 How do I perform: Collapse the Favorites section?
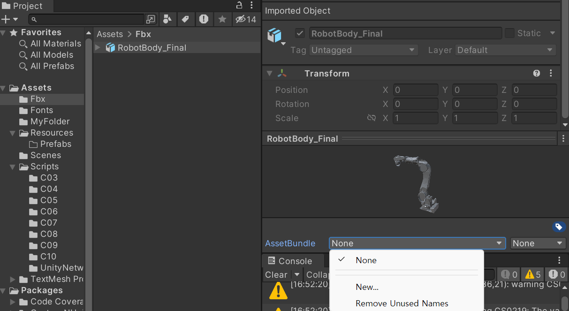(4, 32)
